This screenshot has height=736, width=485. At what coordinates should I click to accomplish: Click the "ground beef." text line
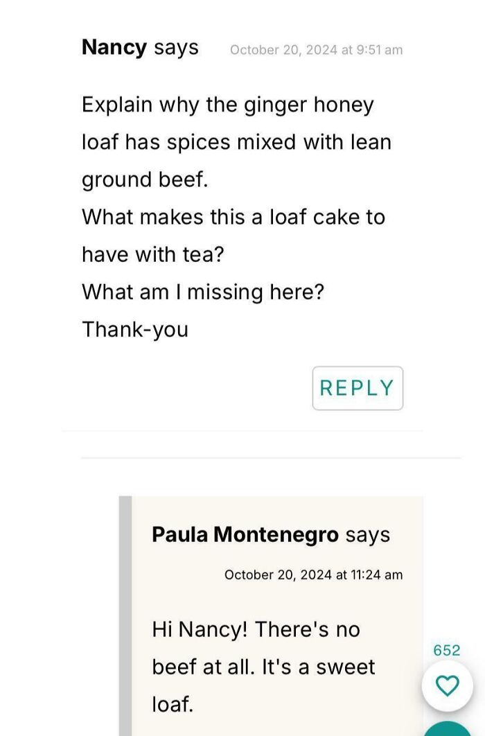click(145, 179)
